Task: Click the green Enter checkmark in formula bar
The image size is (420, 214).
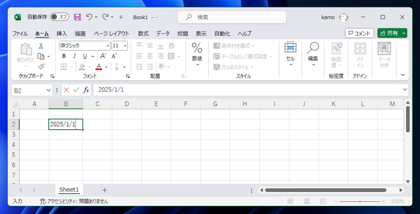Action: pyautogui.click(x=76, y=90)
